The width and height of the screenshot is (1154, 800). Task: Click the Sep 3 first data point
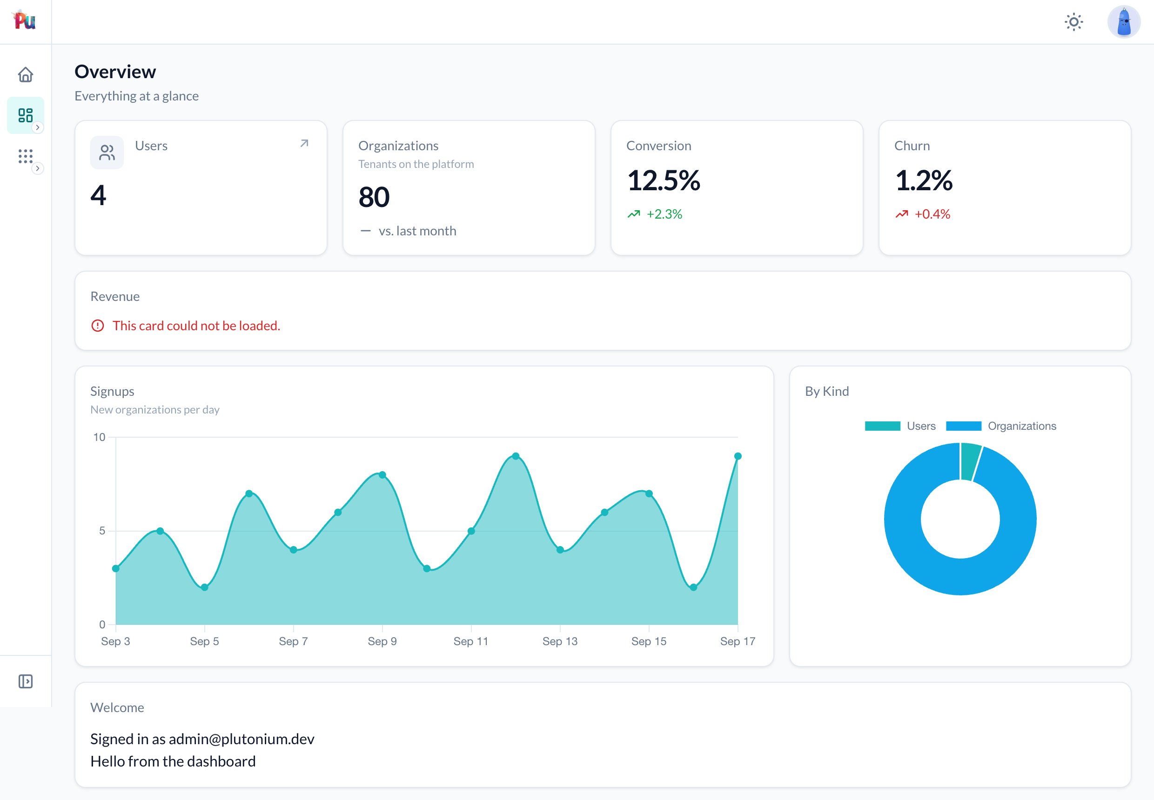[116, 568]
